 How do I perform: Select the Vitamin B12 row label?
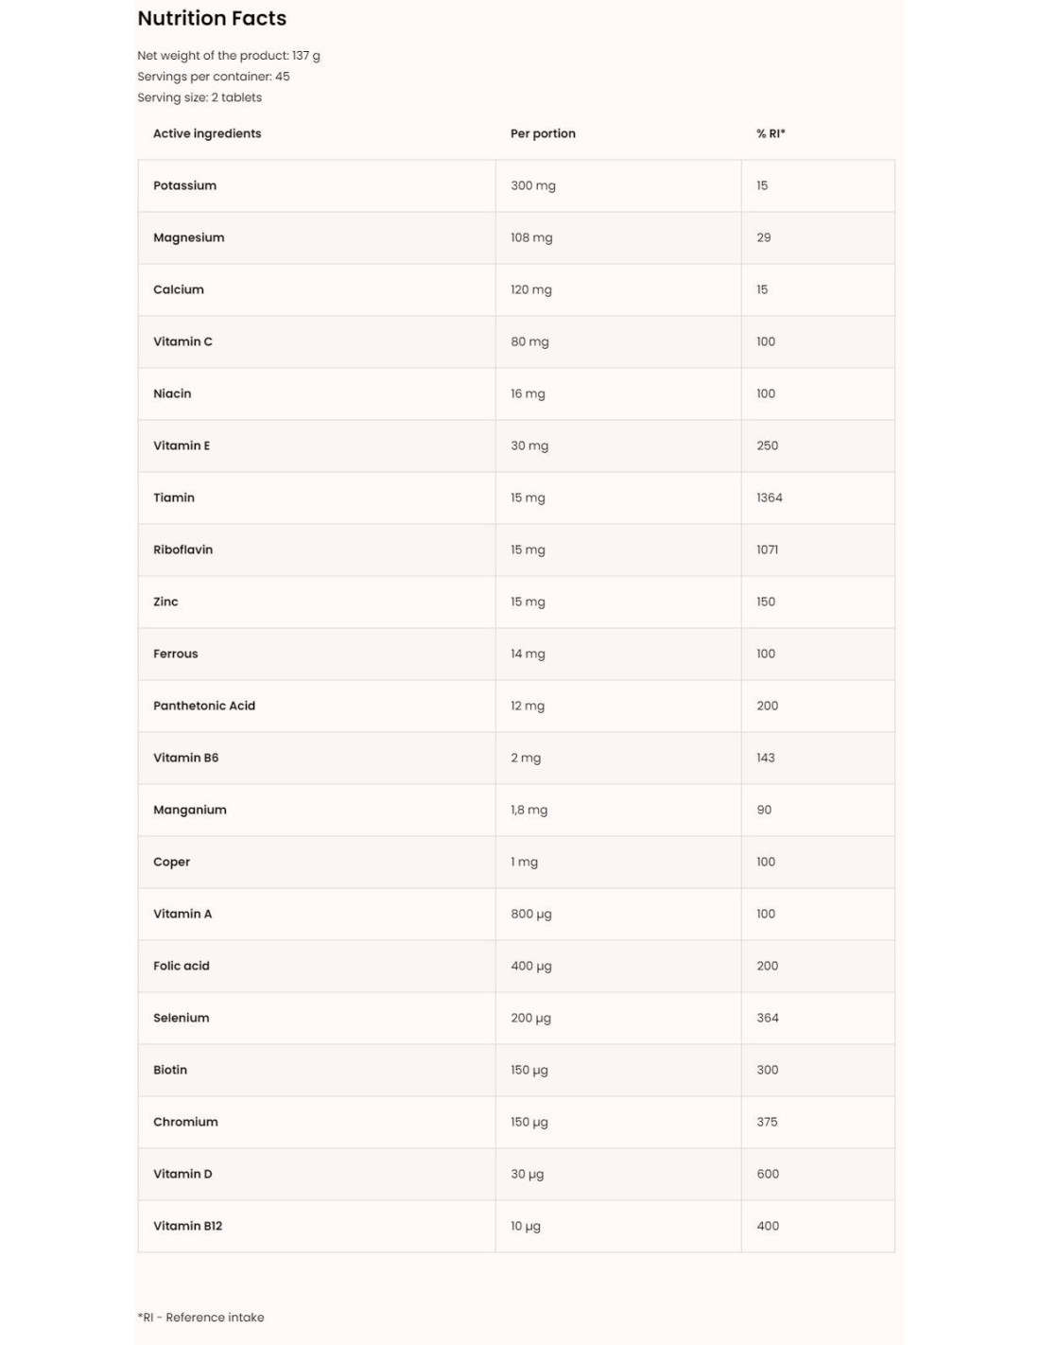pos(187,1226)
